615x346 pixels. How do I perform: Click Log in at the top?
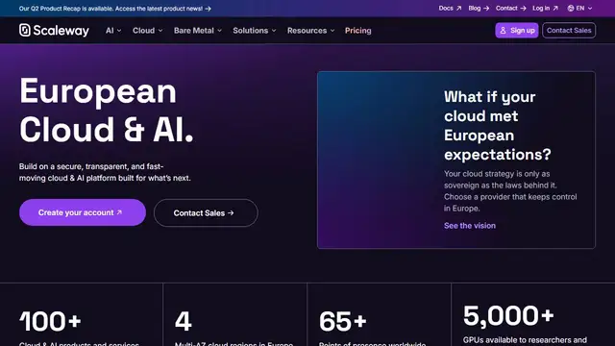click(545, 9)
